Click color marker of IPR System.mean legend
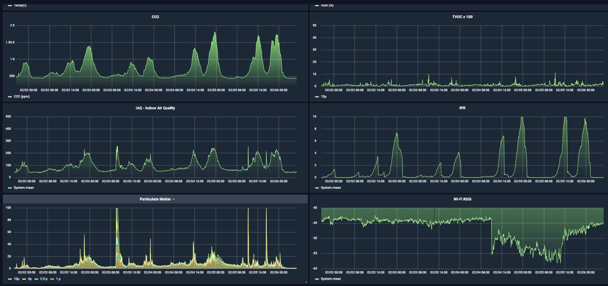 (317, 187)
